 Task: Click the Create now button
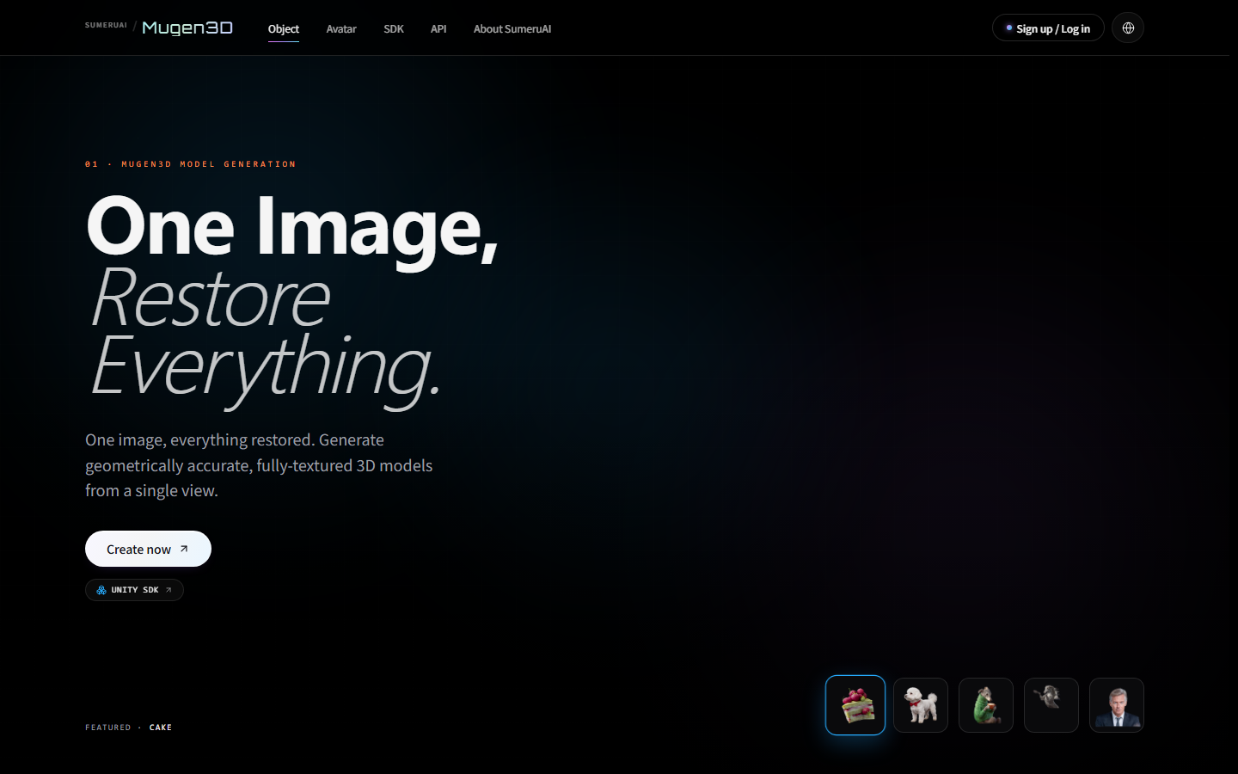point(148,549)
